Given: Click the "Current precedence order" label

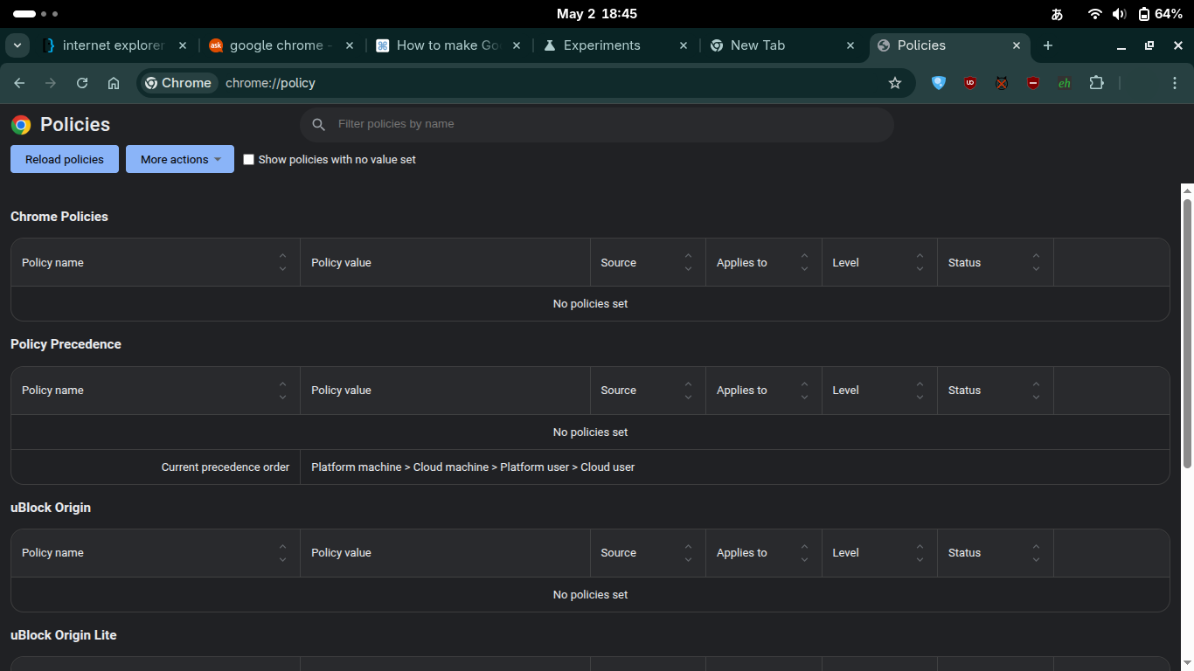Looking at the screenshot, I should click(x=226, y=467).
